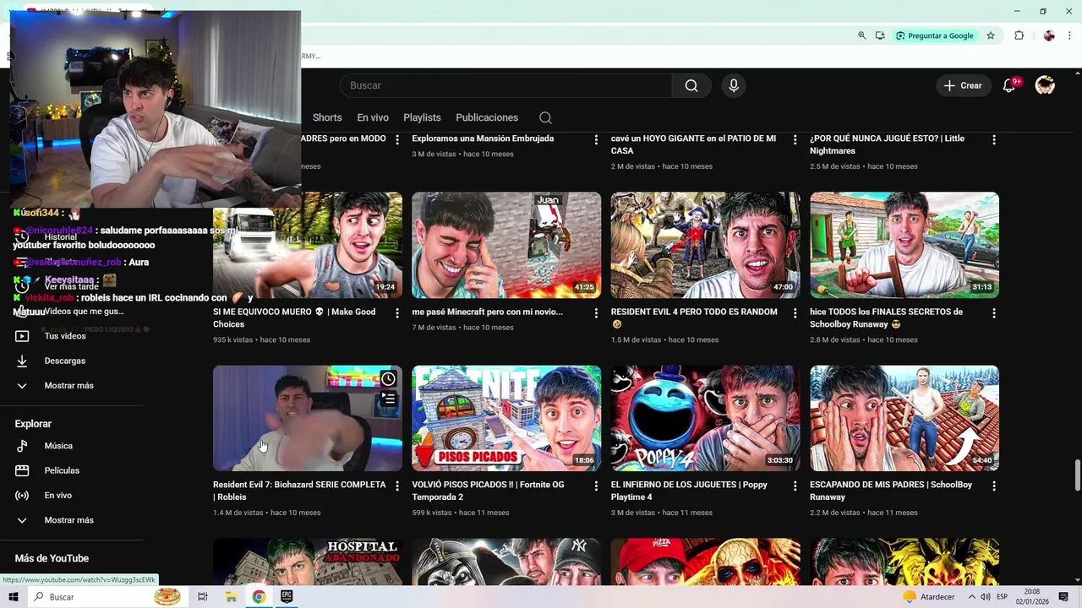
Task: Open more options for Resident Evil 7 SERIE COMPLETA
Action: 397,486
